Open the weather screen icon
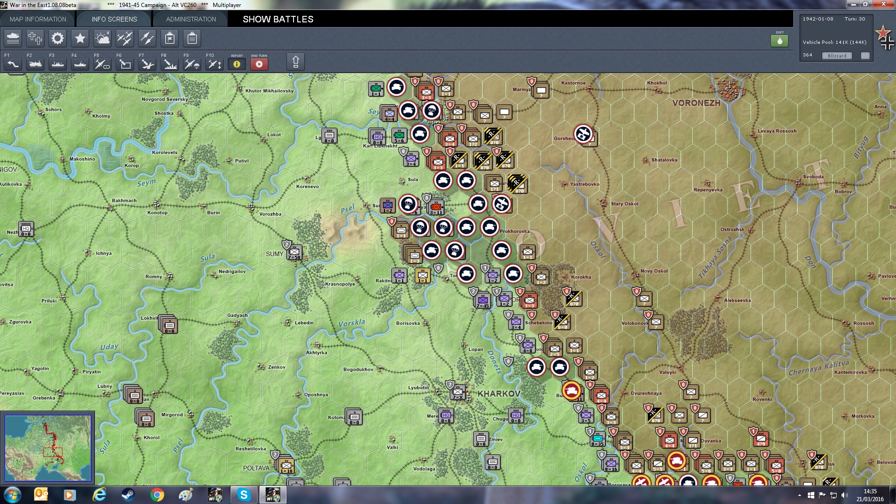 click(x=102, y=38)
